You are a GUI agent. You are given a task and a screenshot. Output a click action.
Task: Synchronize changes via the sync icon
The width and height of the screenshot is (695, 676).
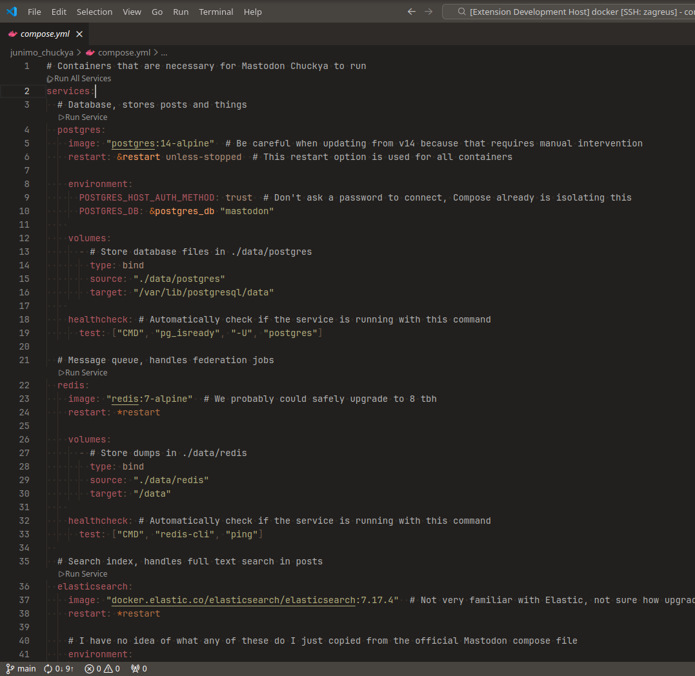coord(59,669)
